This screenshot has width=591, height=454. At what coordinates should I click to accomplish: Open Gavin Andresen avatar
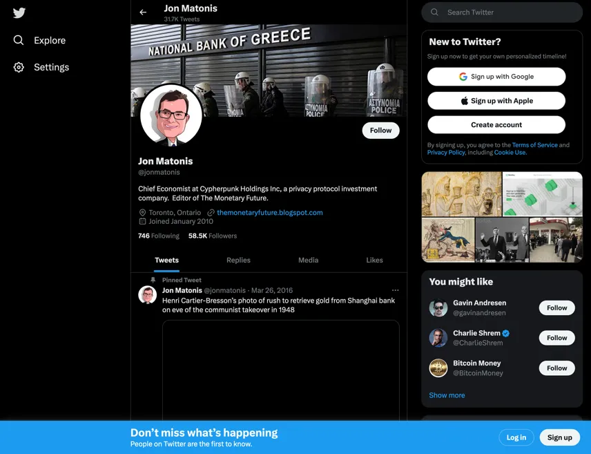pos(438,308)
